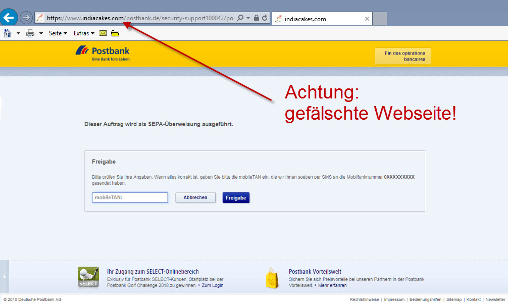Open the address bar autocomplete dropdown arrow
The height and width of the screenshot is (305, 508).
[x=248, y=18]
